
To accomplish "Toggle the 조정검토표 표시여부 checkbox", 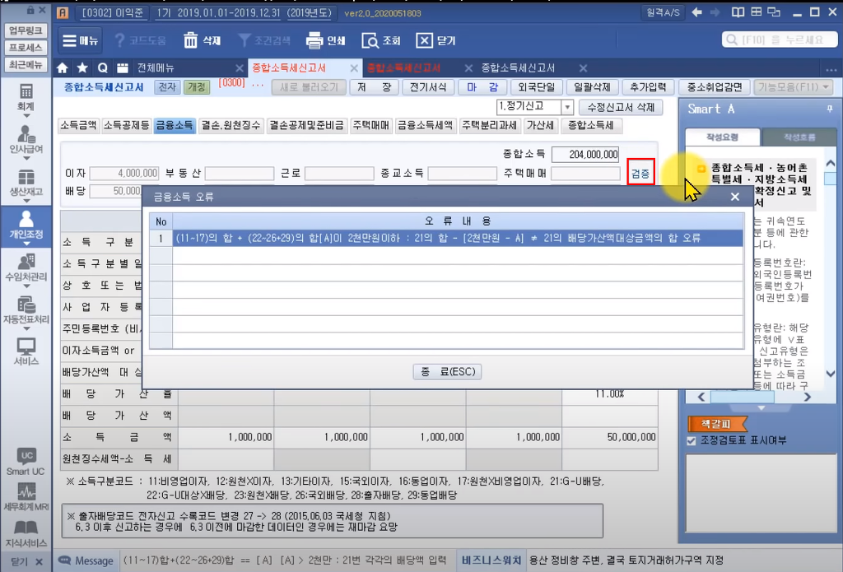I will pos(692,440).
